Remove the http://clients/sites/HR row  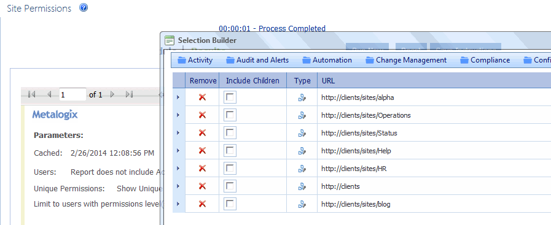[x=202, y=169]
